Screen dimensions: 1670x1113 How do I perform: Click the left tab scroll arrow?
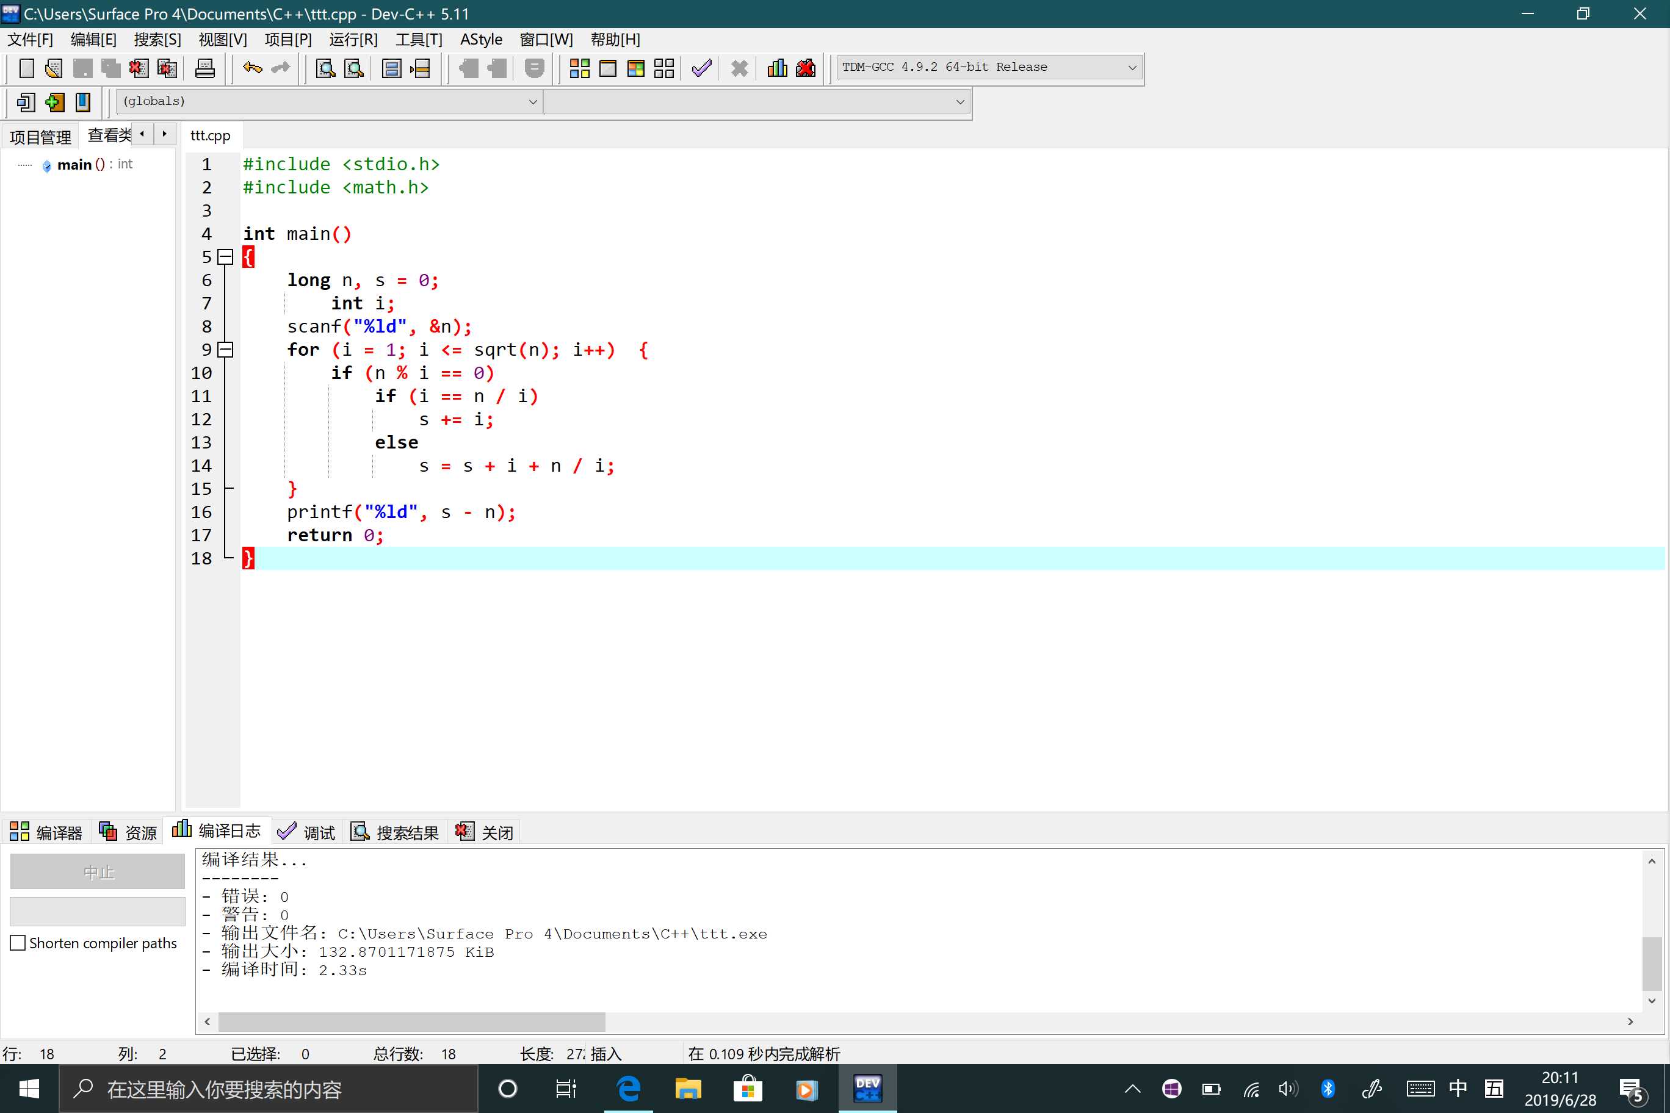[142, 134]
